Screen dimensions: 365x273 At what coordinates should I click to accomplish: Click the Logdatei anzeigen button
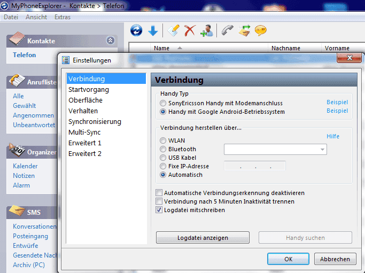[203, 238]
